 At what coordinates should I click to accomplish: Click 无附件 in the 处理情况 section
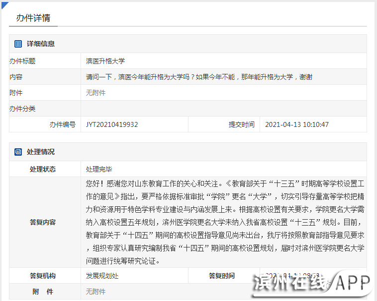click(x=96, y=292)
